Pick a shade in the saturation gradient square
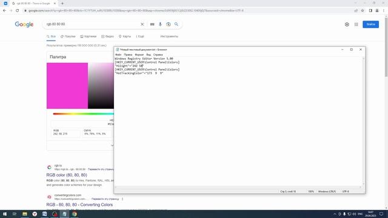 pos(101,86)
